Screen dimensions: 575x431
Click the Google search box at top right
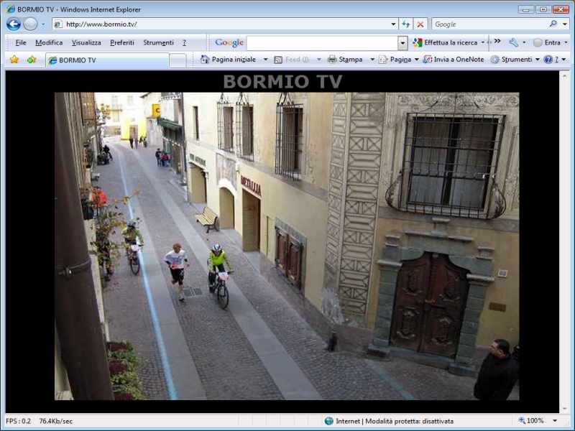490,24
